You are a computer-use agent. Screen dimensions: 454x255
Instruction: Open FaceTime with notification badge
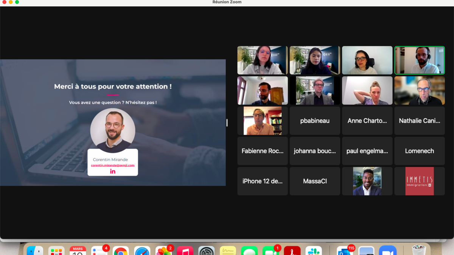(271, 252)
